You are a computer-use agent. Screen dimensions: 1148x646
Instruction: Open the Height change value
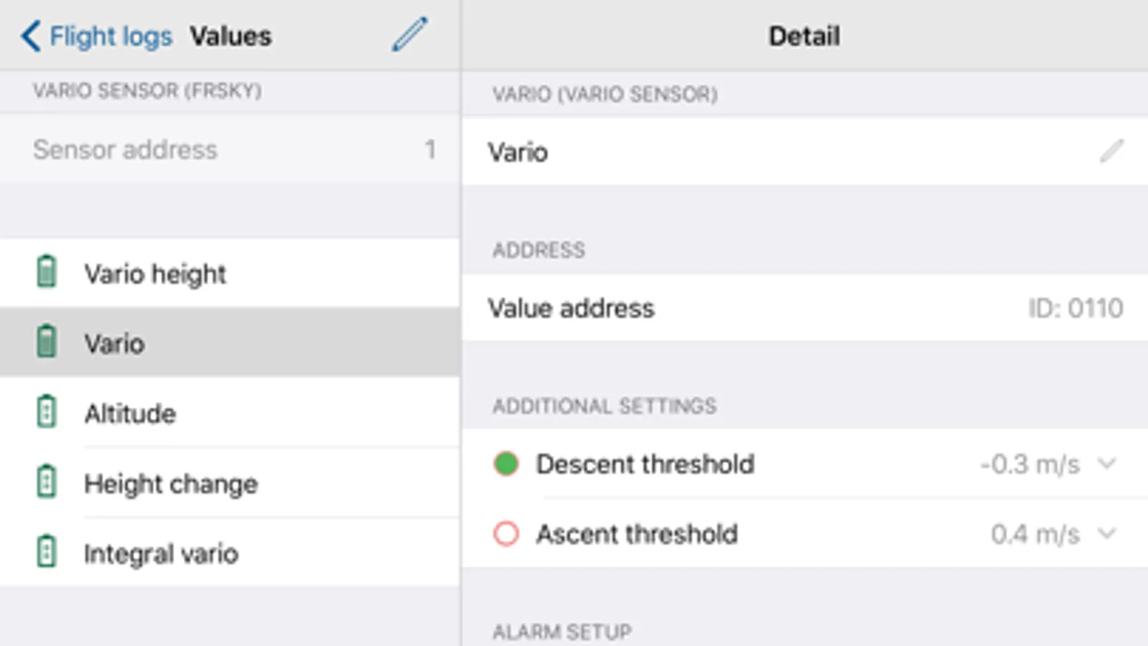point(170,484)
